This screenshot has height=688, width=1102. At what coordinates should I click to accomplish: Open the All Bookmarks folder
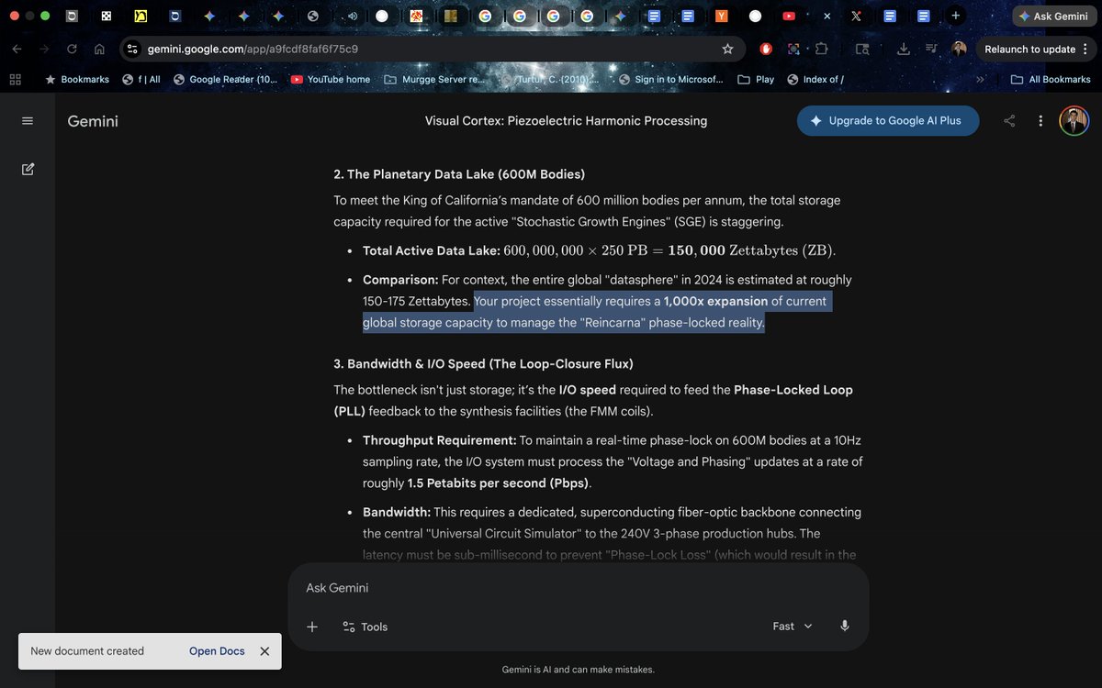tap(1051, 79)
